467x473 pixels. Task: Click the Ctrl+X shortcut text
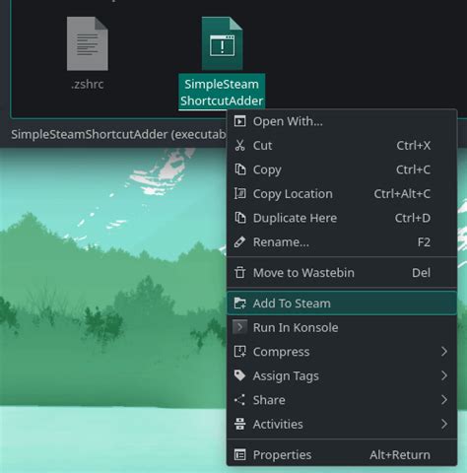click(x=413, y=145)
